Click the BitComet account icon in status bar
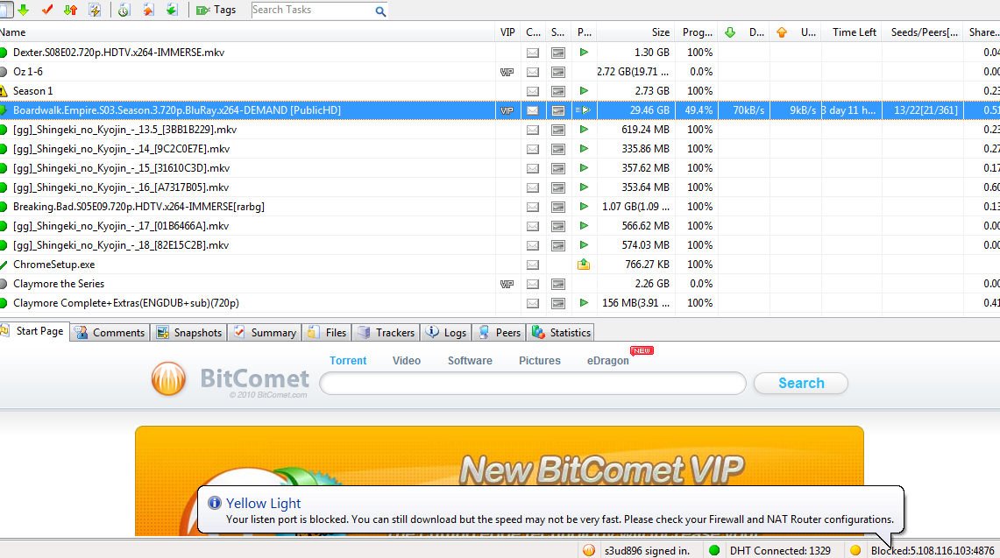Viewport: 1000px width, 558px height. pyautogui.click(x=589, y=550)
